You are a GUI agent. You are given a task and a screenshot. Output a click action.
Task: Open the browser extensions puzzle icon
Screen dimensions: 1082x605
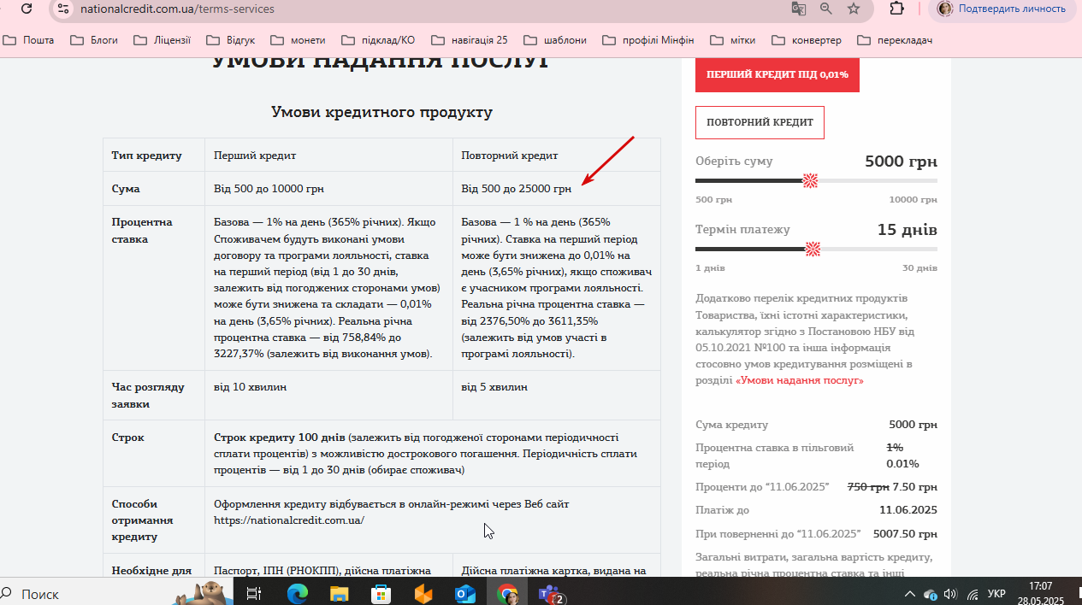896,9
